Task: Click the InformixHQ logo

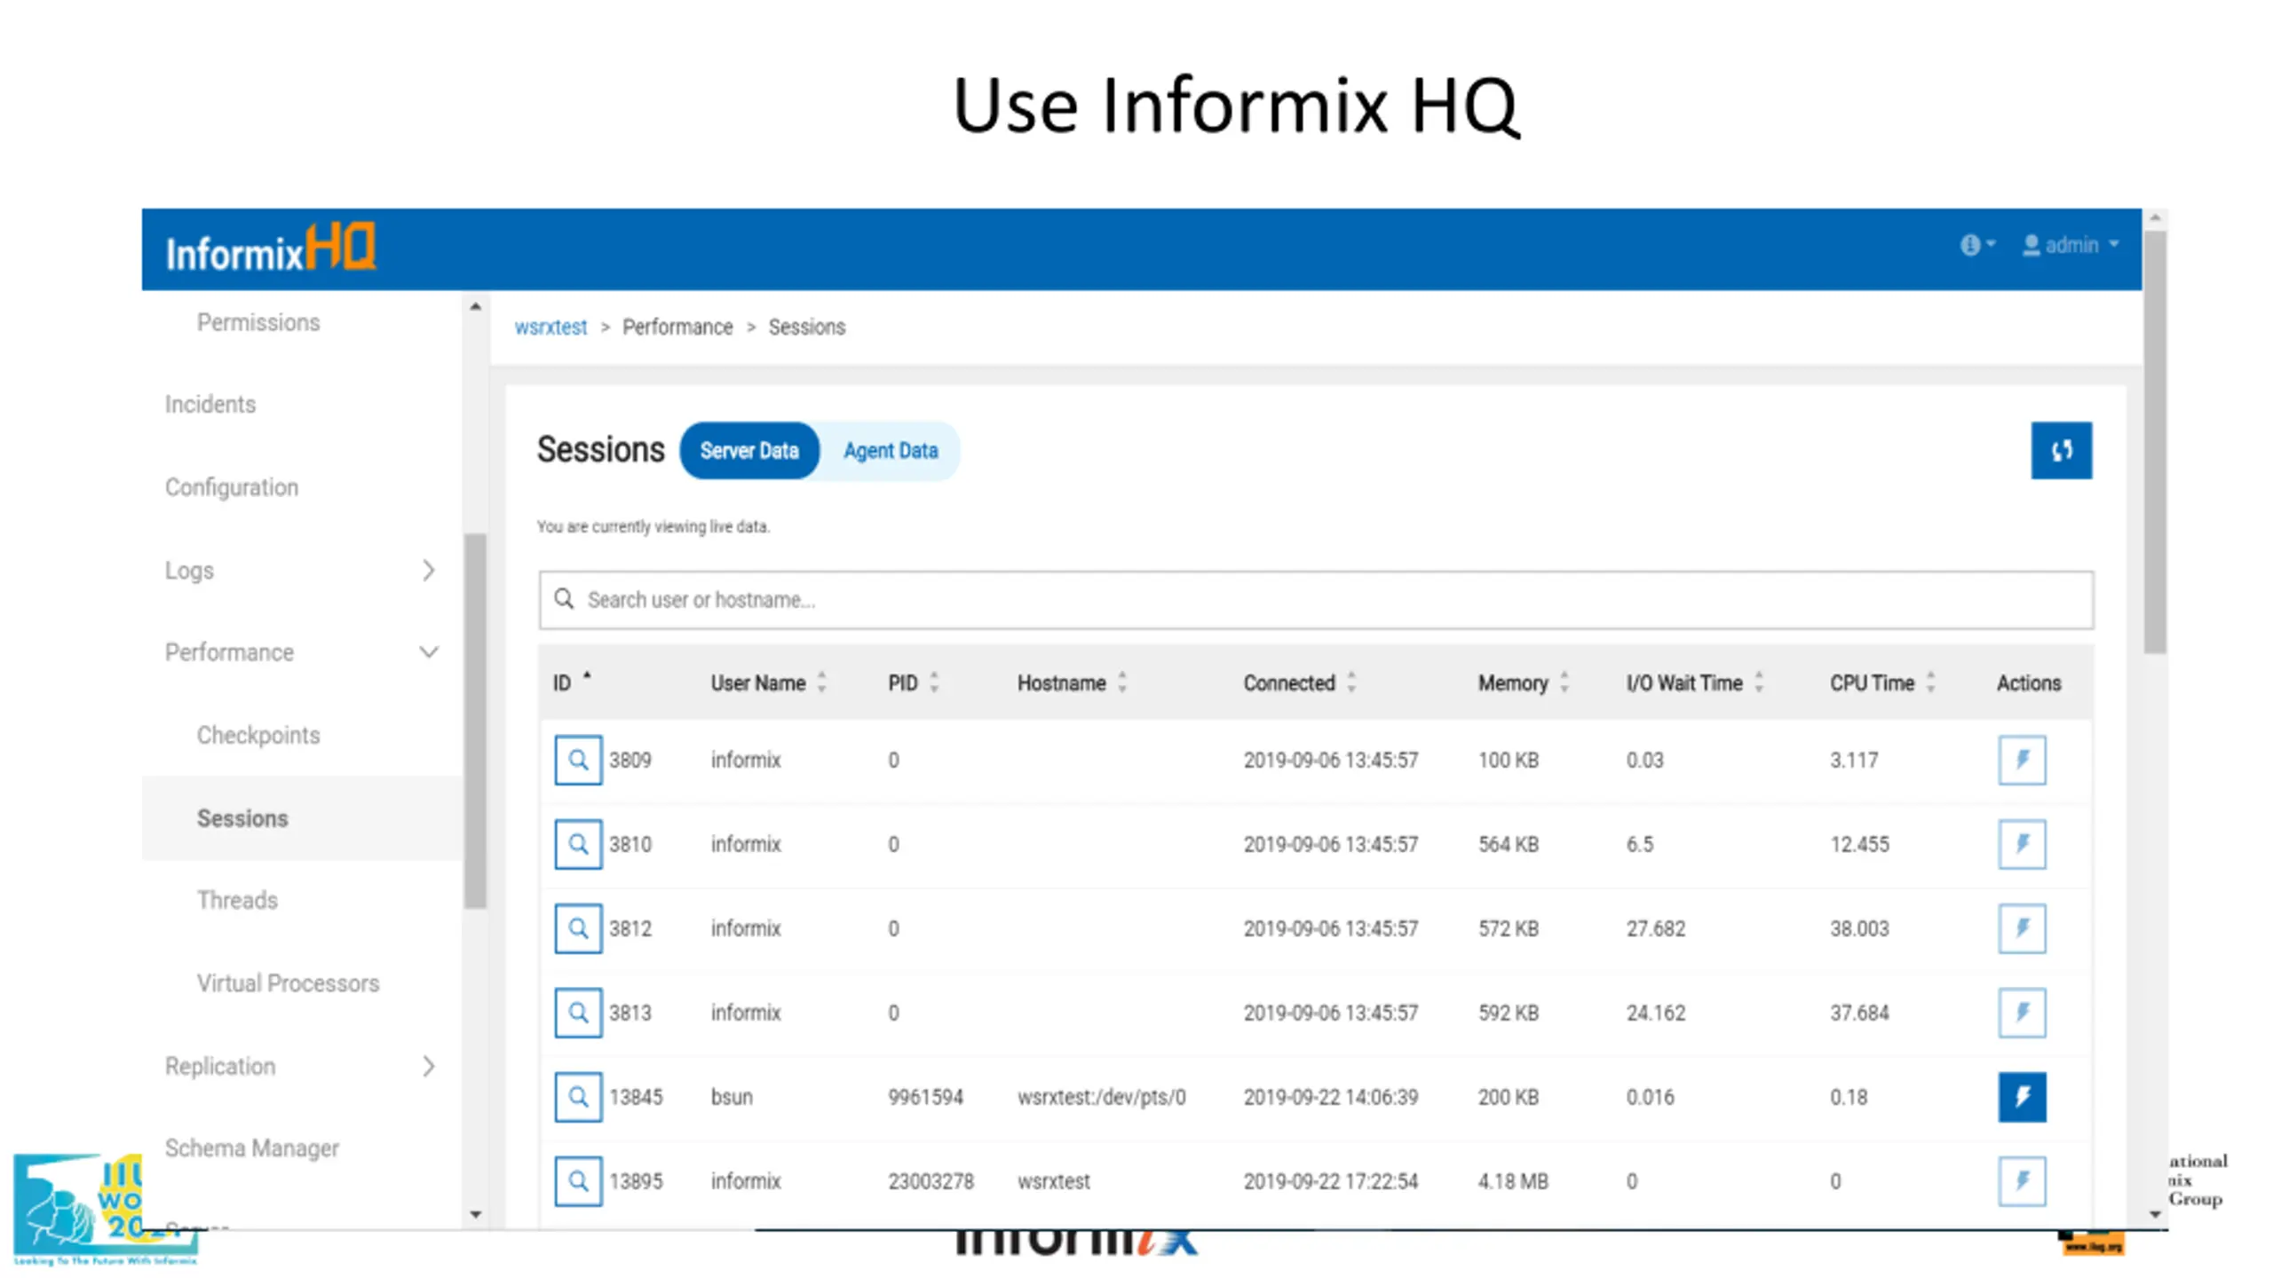Action: pos(271,248)
